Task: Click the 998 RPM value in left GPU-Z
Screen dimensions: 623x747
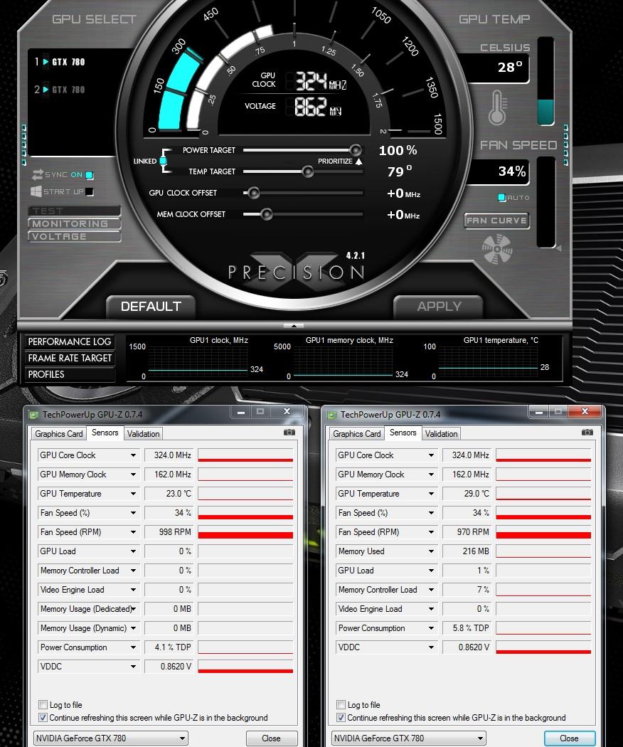Action: point(170,532)
